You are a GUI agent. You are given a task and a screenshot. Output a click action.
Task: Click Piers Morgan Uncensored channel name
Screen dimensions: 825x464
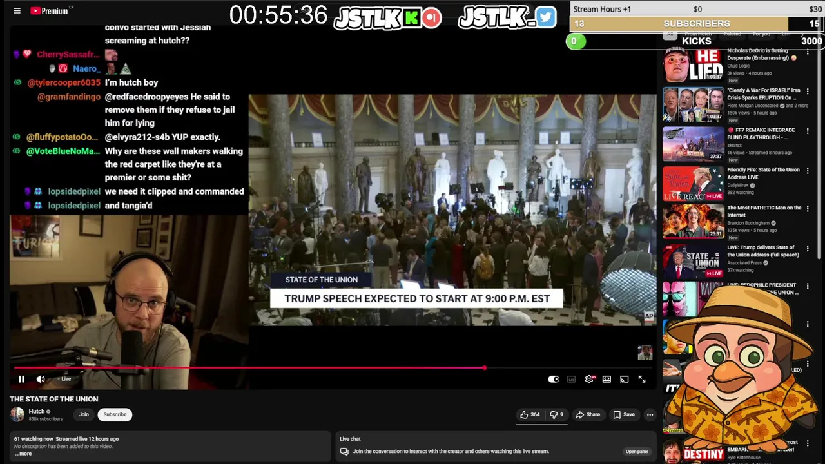coord(753,106)
